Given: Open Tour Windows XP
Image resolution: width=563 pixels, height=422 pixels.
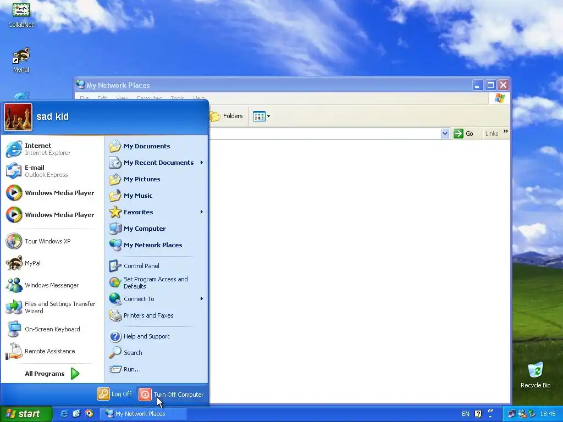Looking at the screenshot, I should click(x=52, y=241).
